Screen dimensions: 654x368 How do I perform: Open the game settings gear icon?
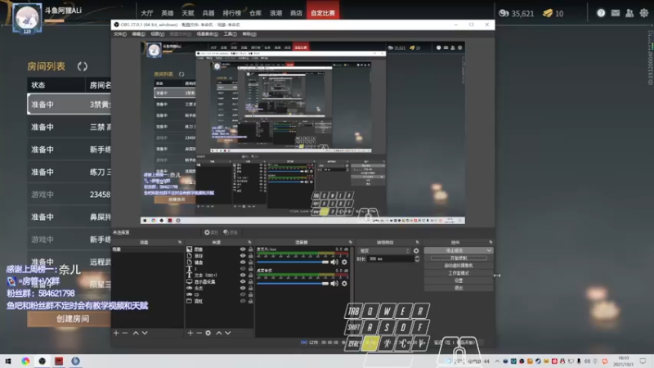[644, 13]
